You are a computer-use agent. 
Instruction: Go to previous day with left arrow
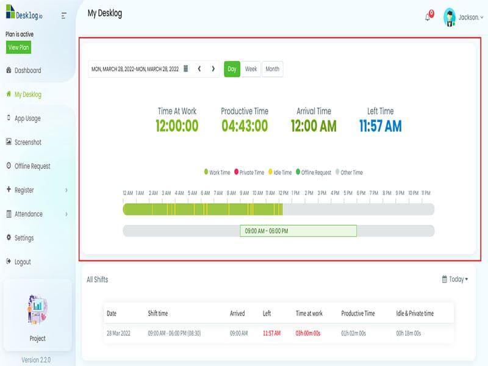pyautogui.click(x=199, y=69)
